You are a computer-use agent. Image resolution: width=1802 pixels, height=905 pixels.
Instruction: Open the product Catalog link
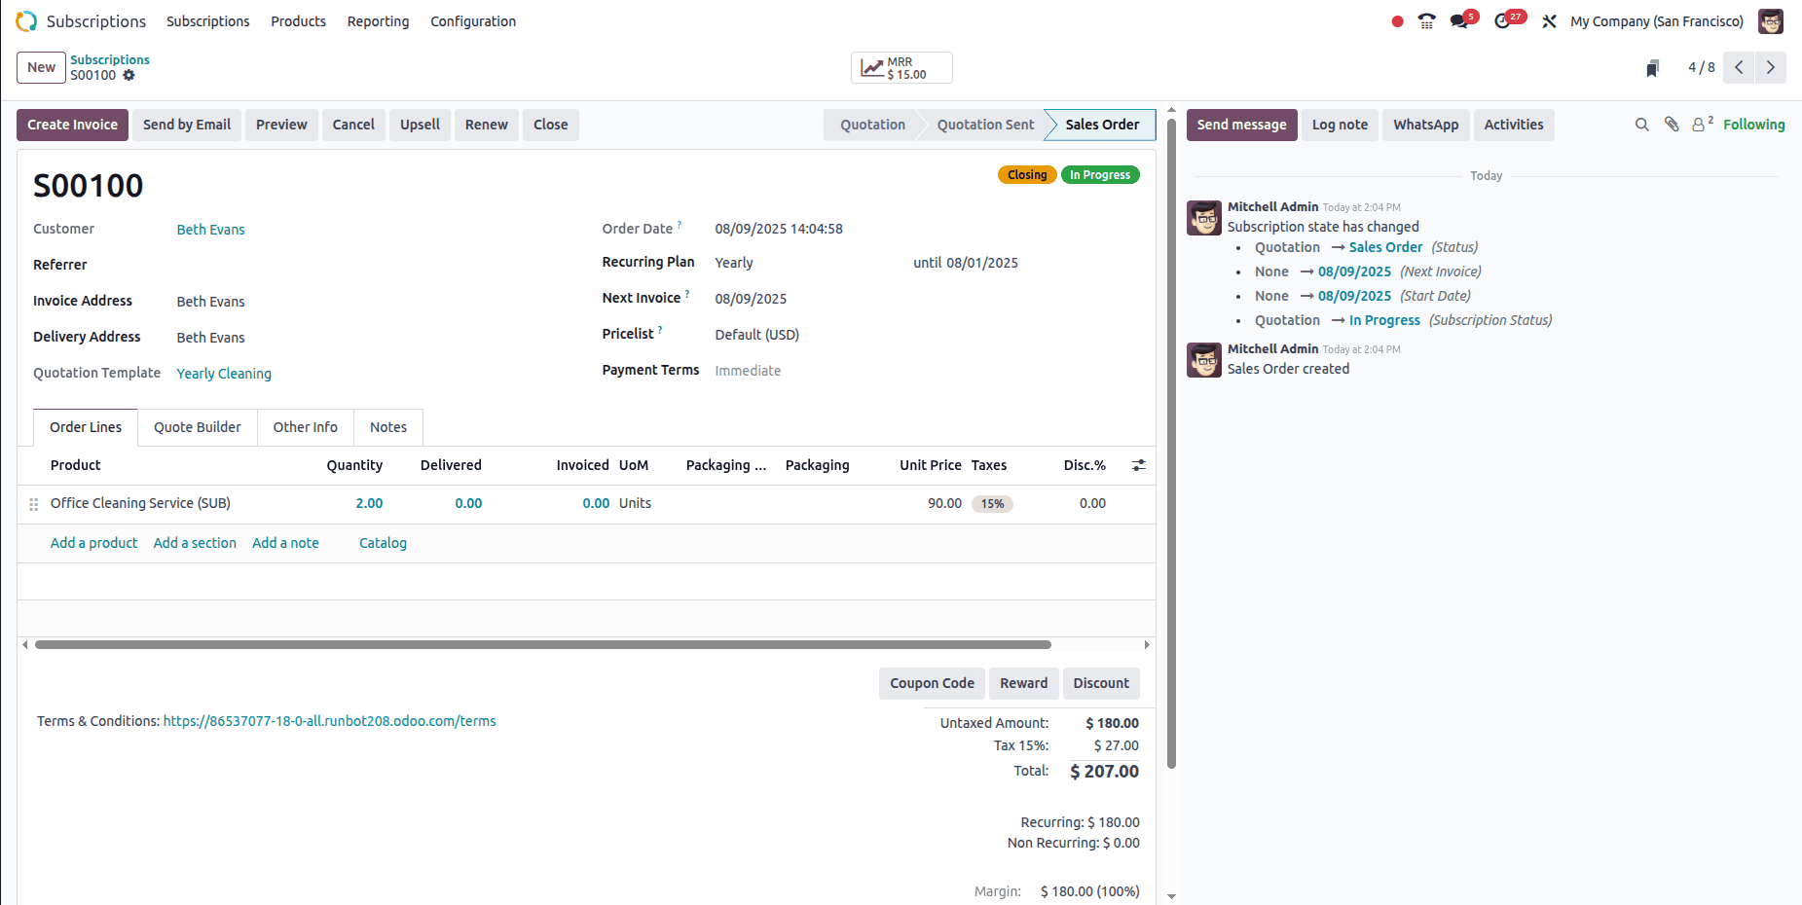tap(383, 543)
